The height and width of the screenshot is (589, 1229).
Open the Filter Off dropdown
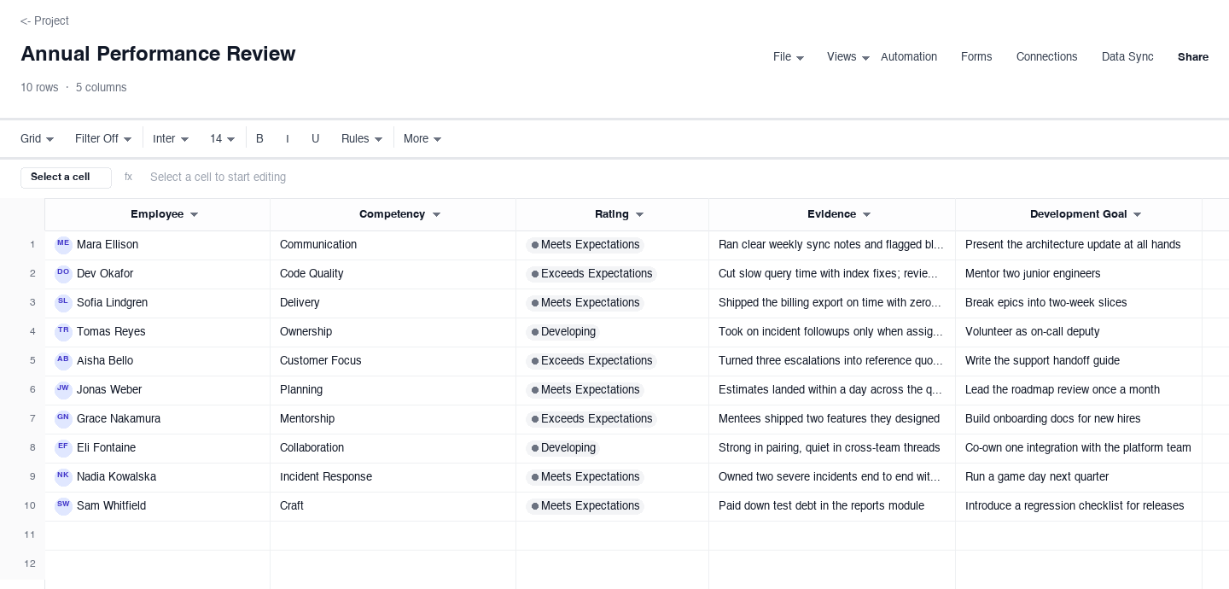click(x=103, y=138)
